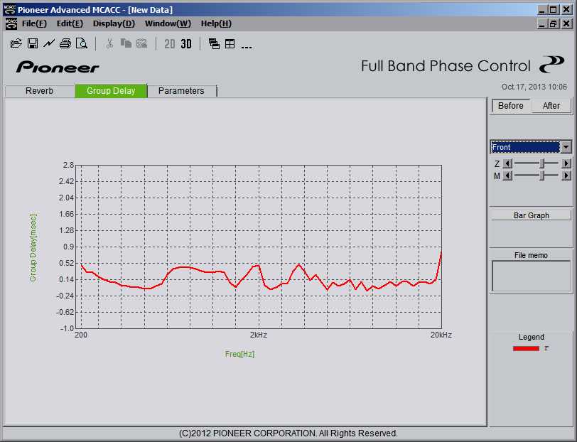Screen dimensions: 577x442
Task: Click the scissors cut icon
Action: pos(109,43)
